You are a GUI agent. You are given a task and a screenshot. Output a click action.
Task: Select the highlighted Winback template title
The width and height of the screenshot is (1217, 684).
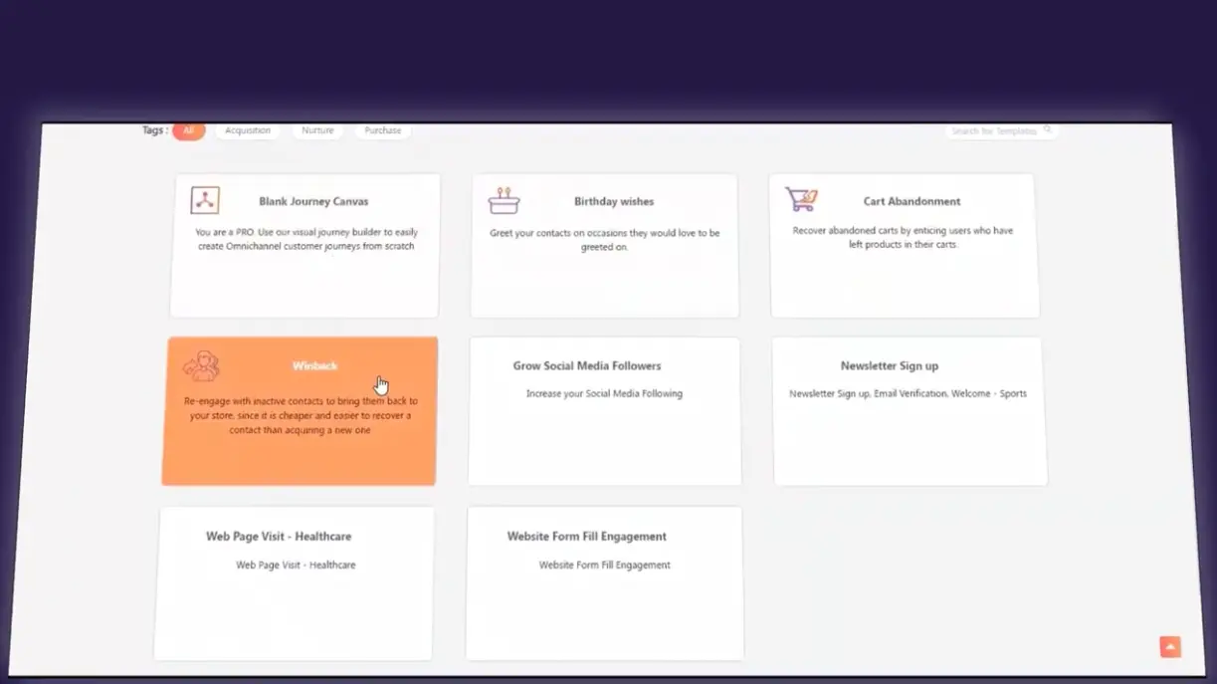pyautogui.click(x=314, y=366)
